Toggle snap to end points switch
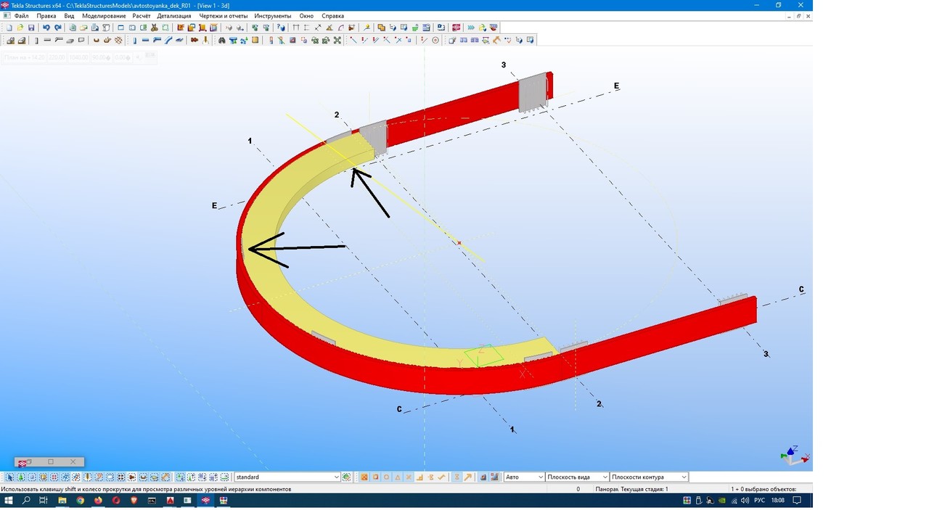 point(376,477)
